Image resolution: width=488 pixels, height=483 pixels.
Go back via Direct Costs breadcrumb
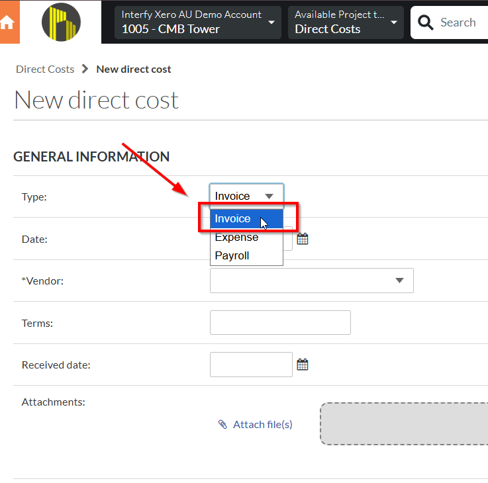tap(45, 69)
